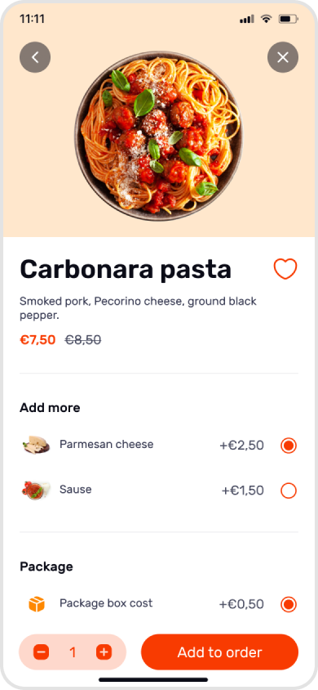This screenshot has height=690, width=318.
Task: Tap the Carbonara pasta title
Action: point(126,269)
